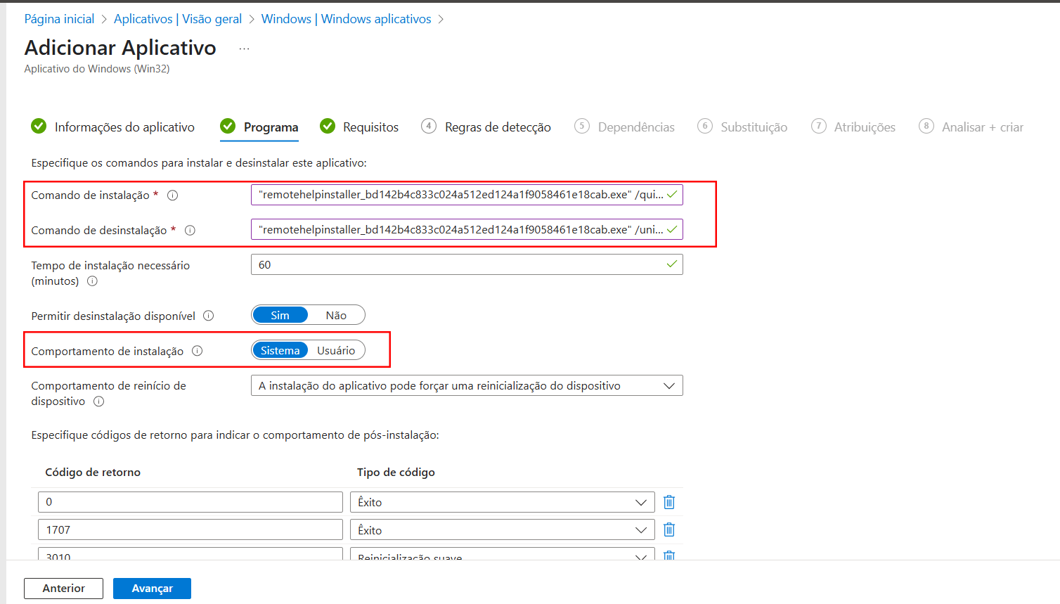The width and height of the screenshot is (1060, 604).
Task: Switch to Regras de detecção tab
Action: [x=486, y=127]
